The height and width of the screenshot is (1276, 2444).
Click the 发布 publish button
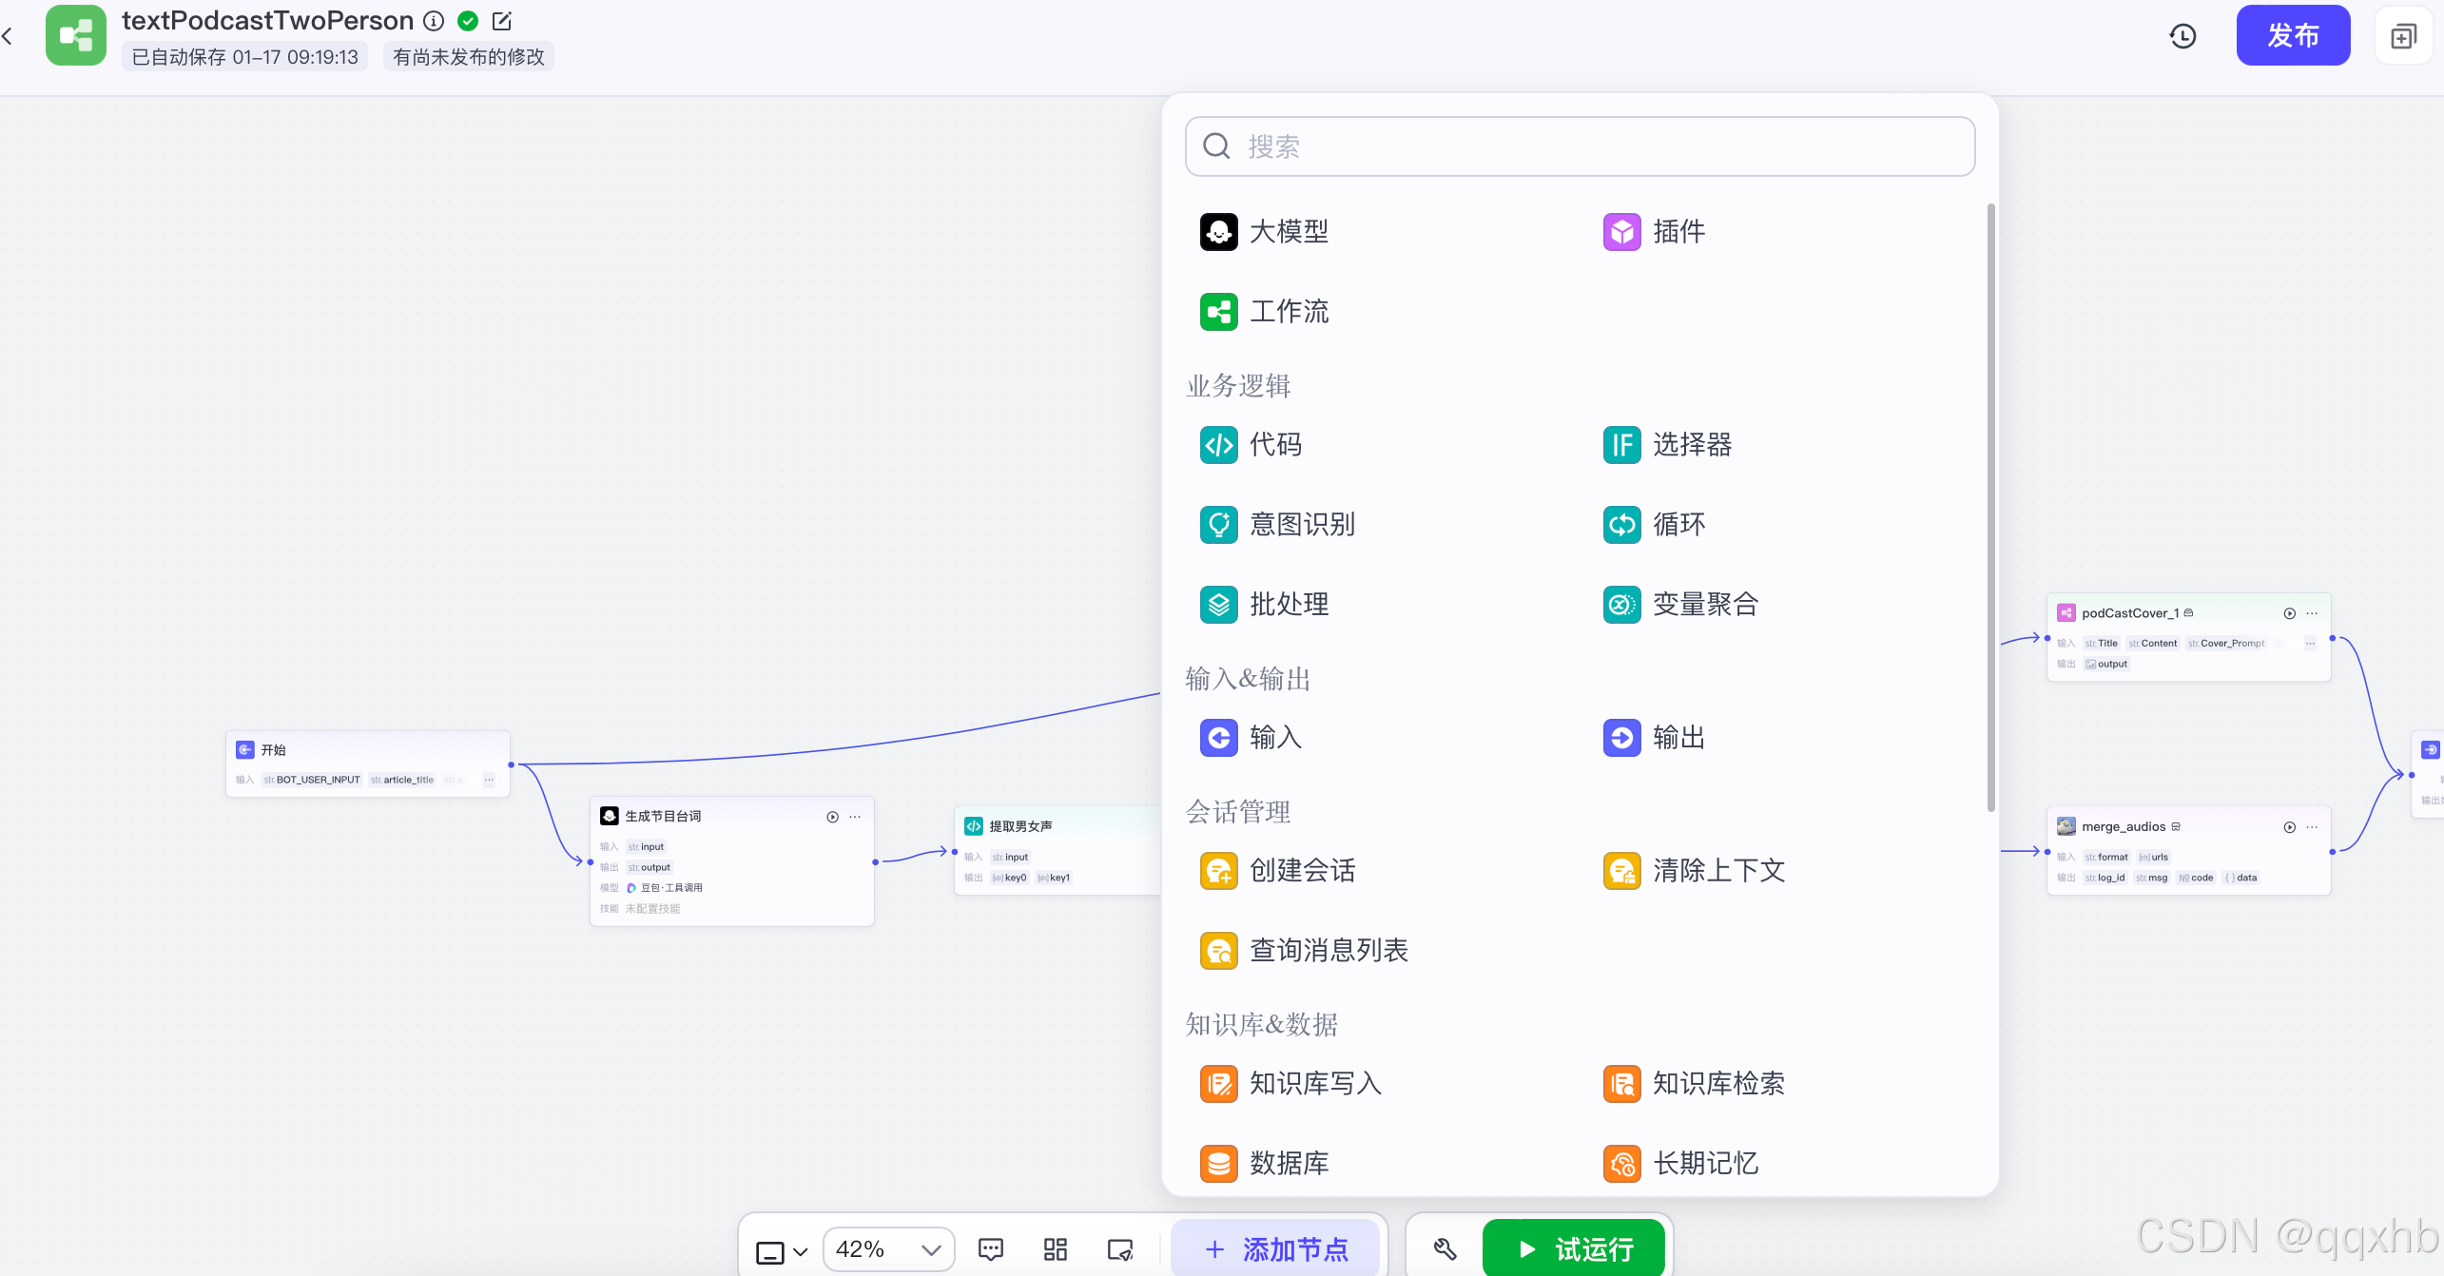click(x=2292, y=36)
